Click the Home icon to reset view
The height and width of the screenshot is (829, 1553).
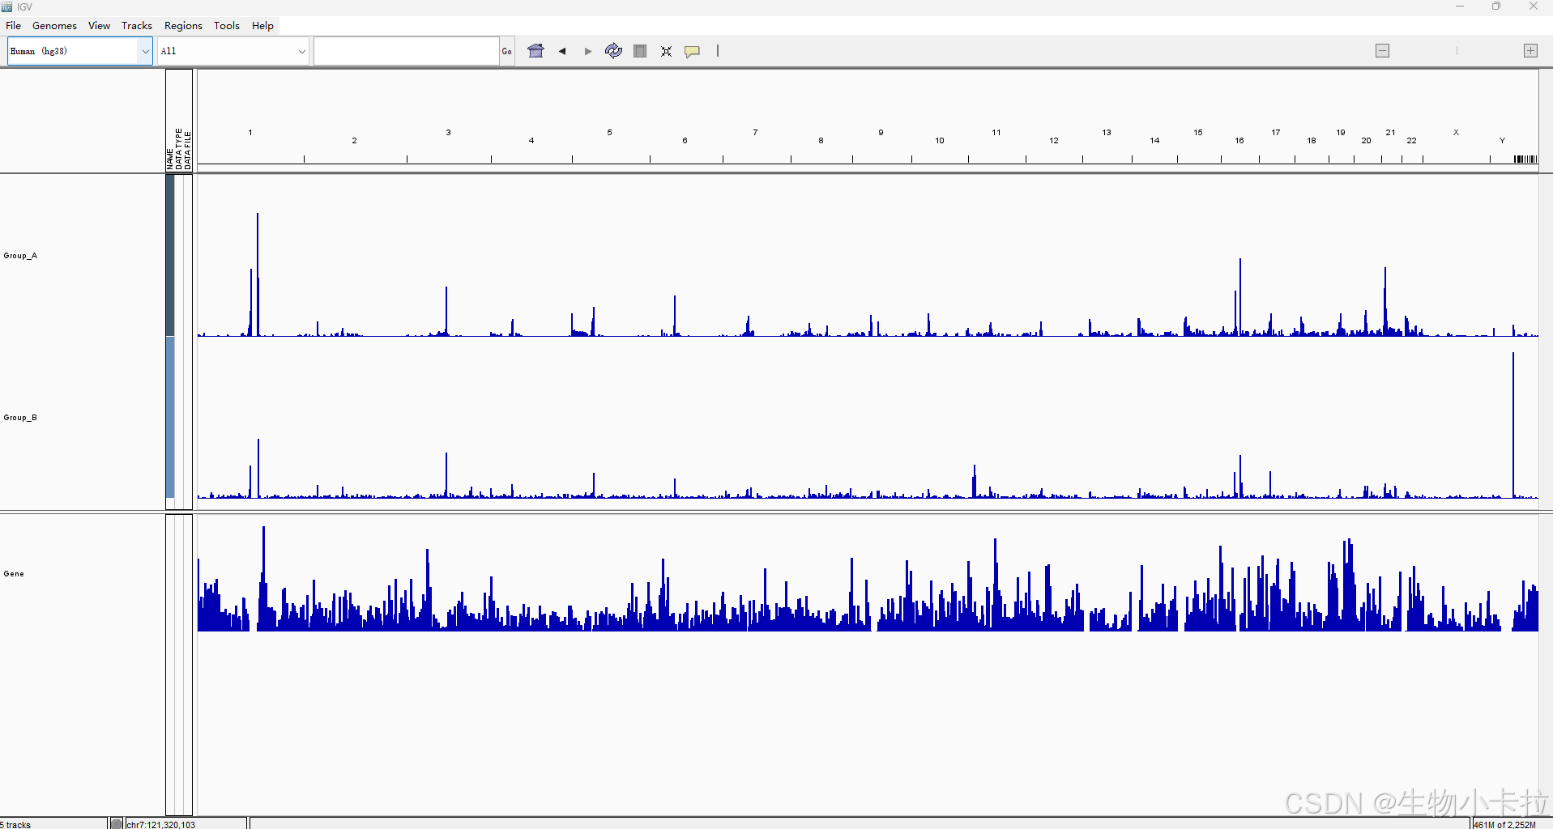click(x=536, y=50)
